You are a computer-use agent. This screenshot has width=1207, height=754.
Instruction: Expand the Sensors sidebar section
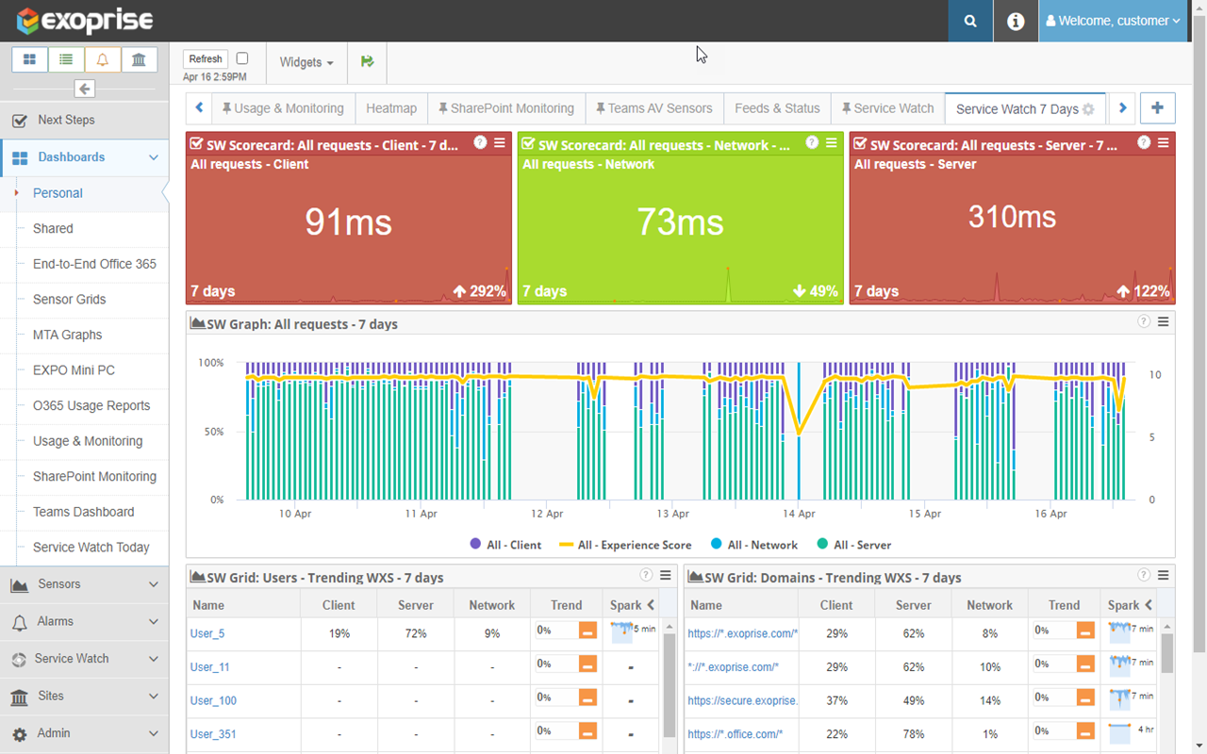[85, 584]
